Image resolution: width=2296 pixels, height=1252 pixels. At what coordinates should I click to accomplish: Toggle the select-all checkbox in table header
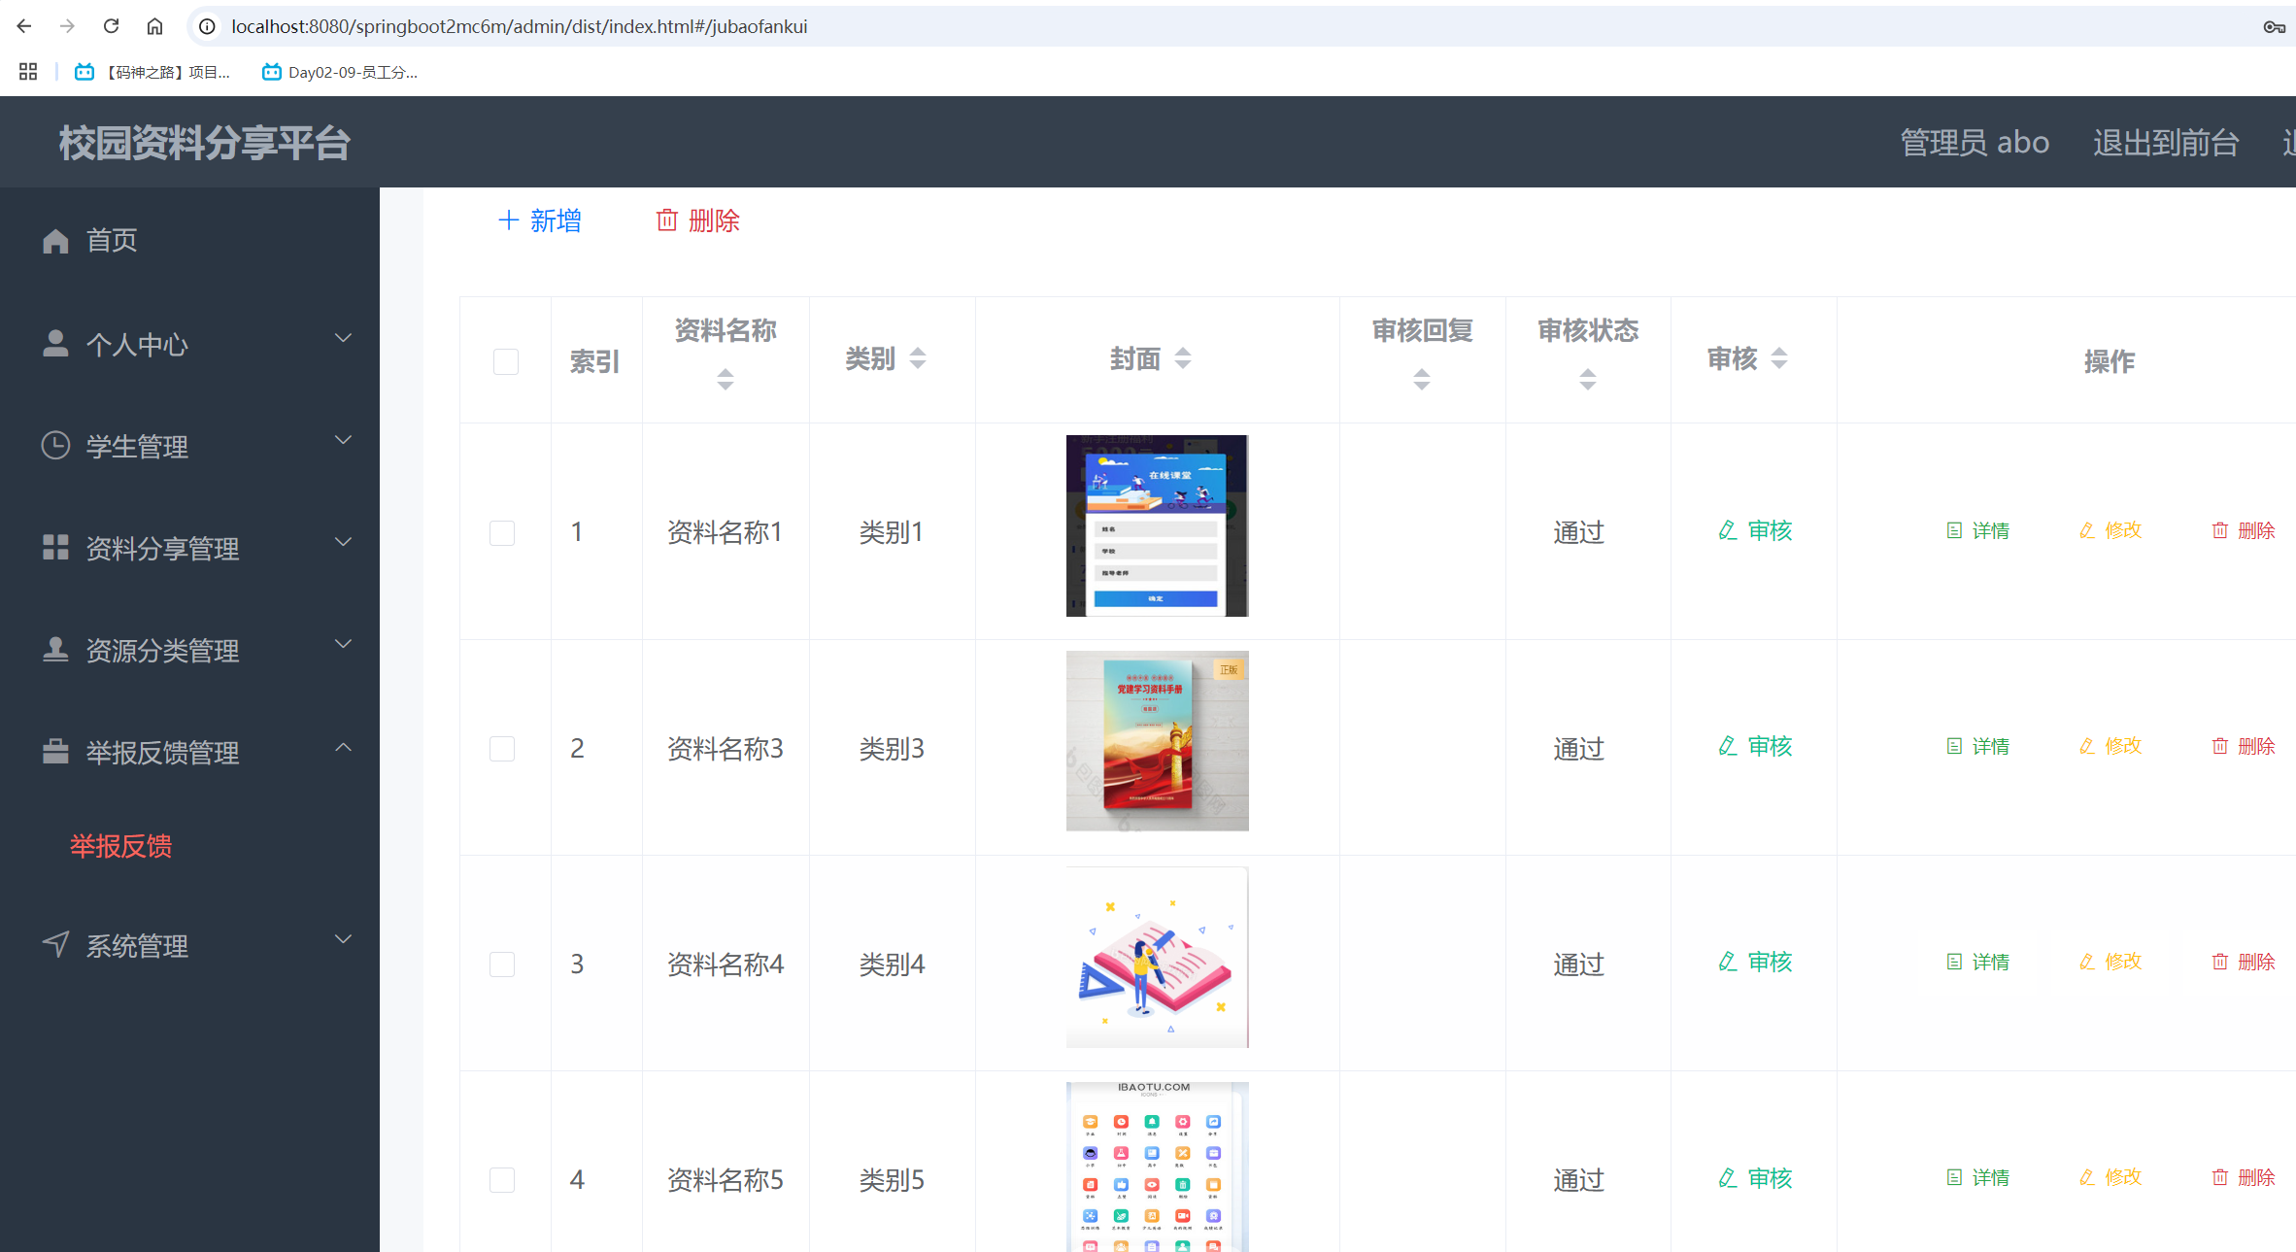click(x=505, y=361)
